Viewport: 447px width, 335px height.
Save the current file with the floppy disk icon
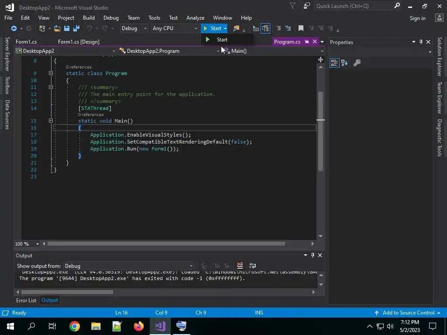67,28
